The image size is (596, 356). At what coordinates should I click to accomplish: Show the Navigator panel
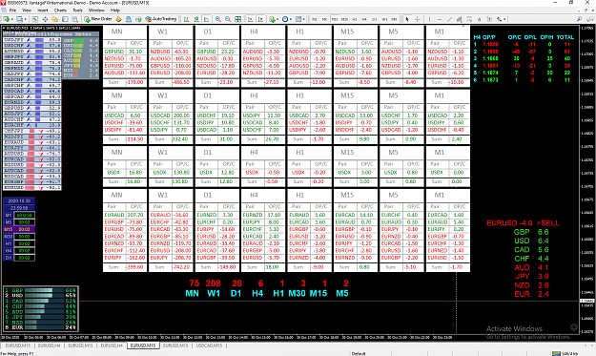[55, 19]
